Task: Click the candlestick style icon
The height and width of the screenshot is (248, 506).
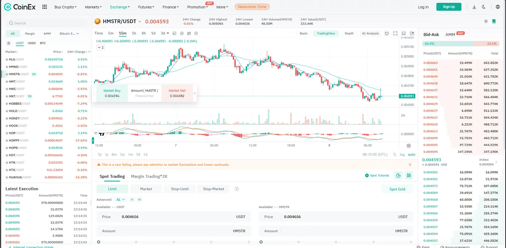Action: tap(189, 33)
